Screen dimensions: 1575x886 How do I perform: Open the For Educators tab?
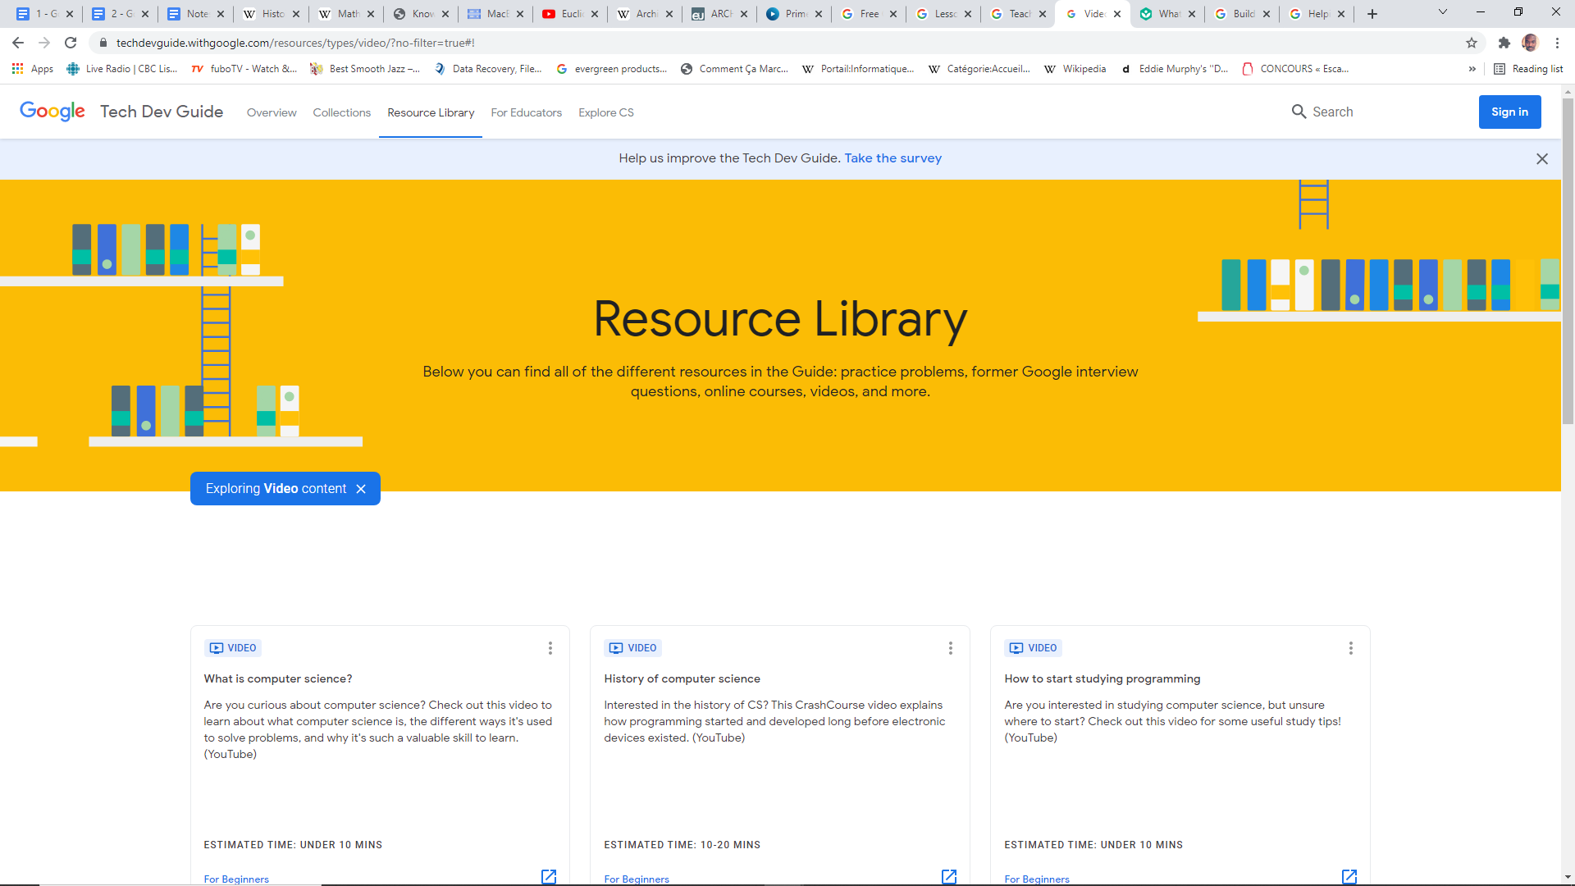tap(526, 112)
